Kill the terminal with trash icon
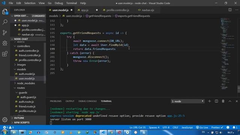This screenshot has height=135, width=240. click(x=223, y=101)
